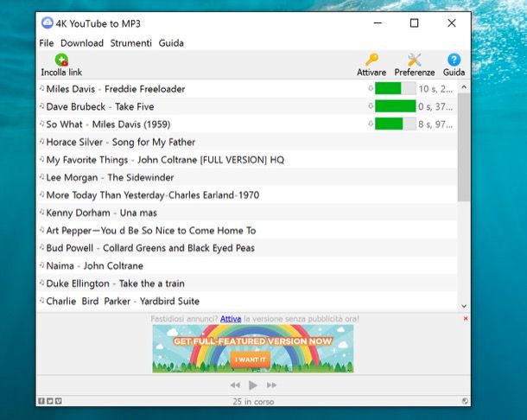
Task: Click the I WANT IT button
Action: [x=251, y=360]
